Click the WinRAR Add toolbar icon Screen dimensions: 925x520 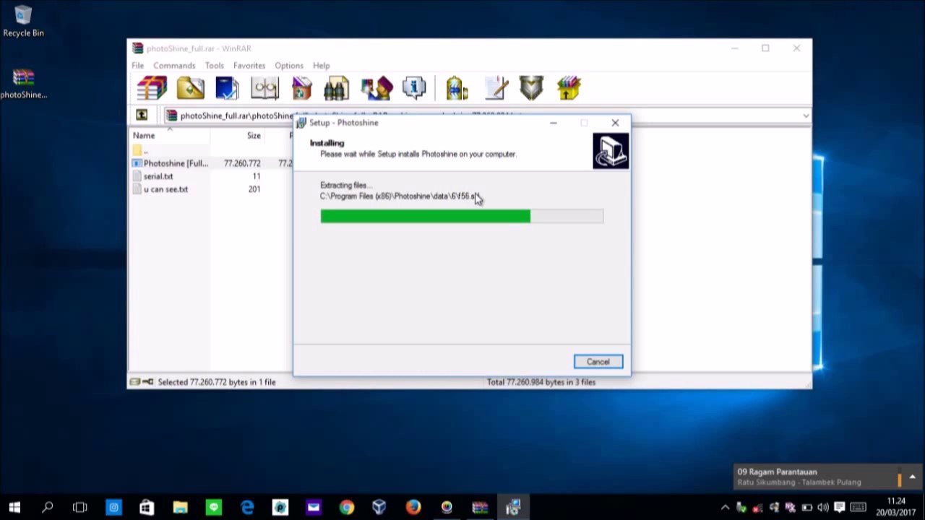[152, 88]
